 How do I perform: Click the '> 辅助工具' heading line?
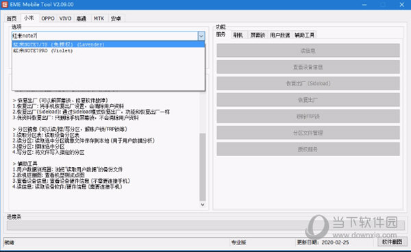[25, 164]
